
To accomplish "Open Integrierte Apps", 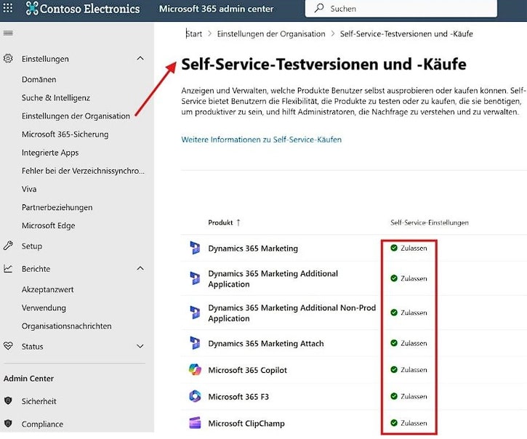I will [x=50, y=153].
